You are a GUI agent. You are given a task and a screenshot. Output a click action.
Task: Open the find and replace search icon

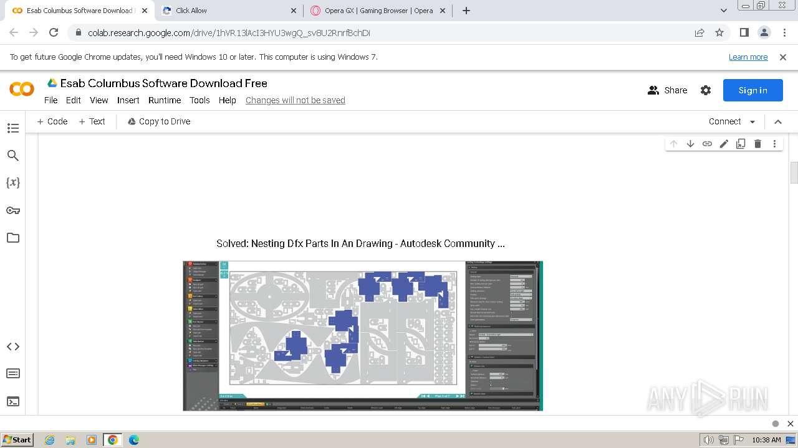pyautogui.click(x=13, y=156)
